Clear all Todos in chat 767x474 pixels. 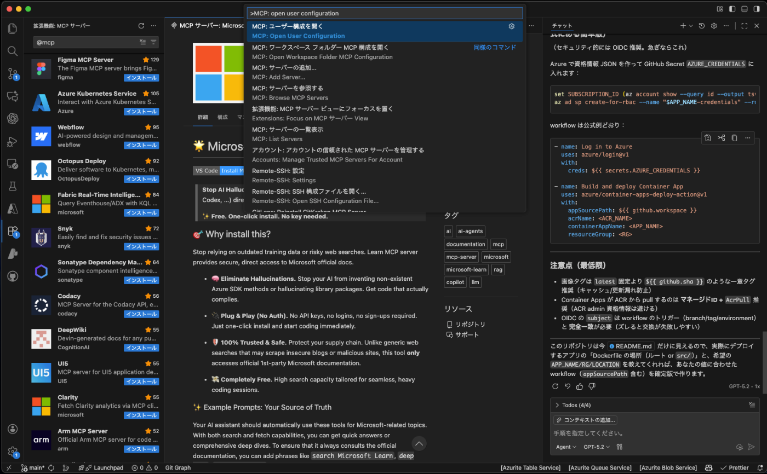coord(752,405)
